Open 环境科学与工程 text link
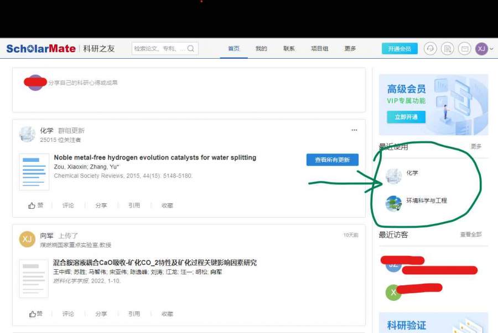 [427, 201]
